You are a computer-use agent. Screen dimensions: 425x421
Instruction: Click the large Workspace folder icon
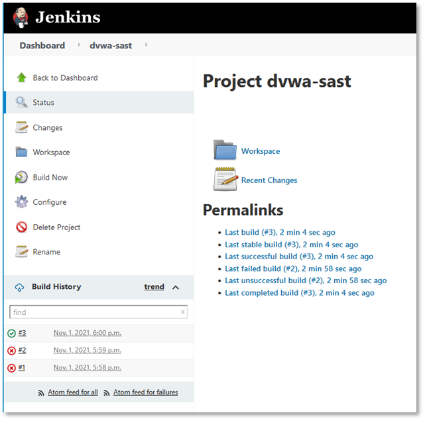(225, 150)
